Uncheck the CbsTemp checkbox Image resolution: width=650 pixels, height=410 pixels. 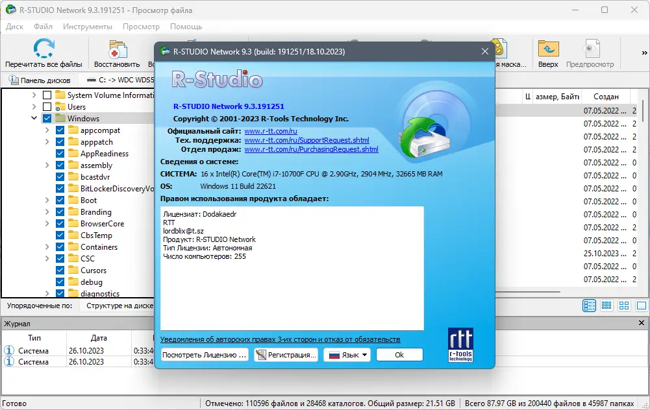pos(60,235)
